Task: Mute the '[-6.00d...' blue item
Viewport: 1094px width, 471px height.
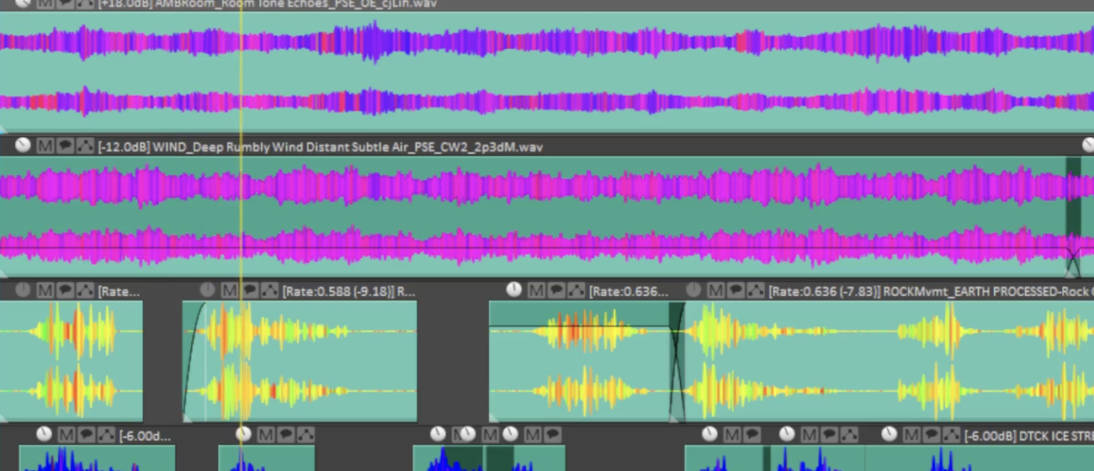Action: [x=66, y=435]
